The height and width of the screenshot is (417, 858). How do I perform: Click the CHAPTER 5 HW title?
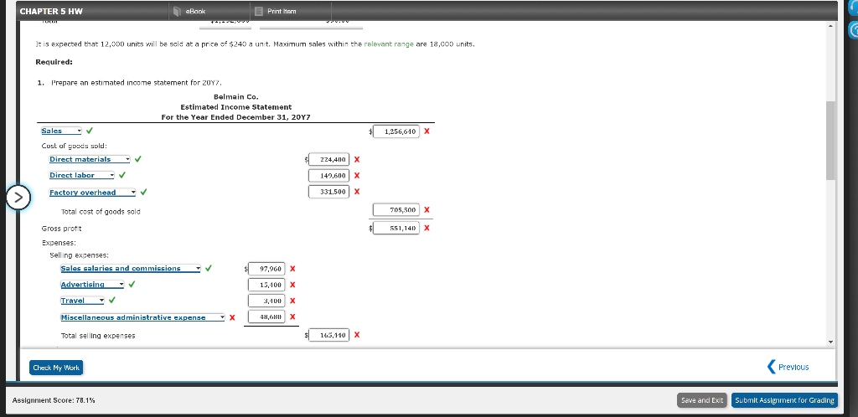(x=51, y=11)
